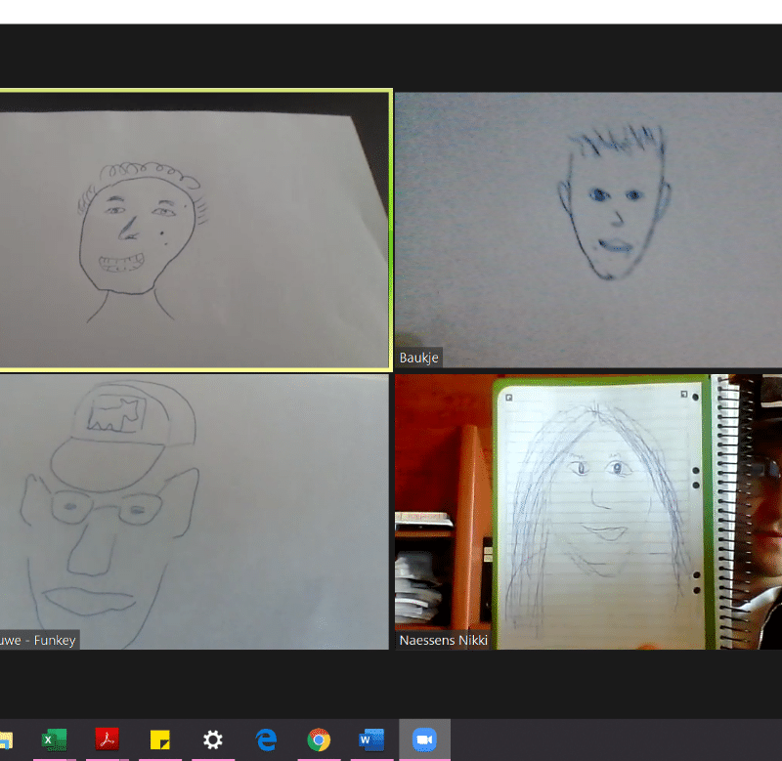Screen dimensions: 782x761
Task: Click the white bar at top of window
Action: click(391, 11)
